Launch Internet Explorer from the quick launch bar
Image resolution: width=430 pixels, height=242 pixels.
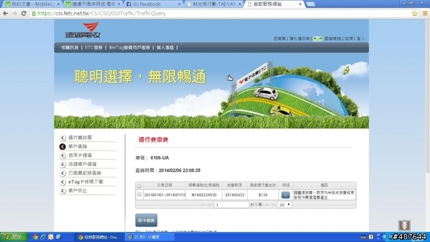coord(43,237)
